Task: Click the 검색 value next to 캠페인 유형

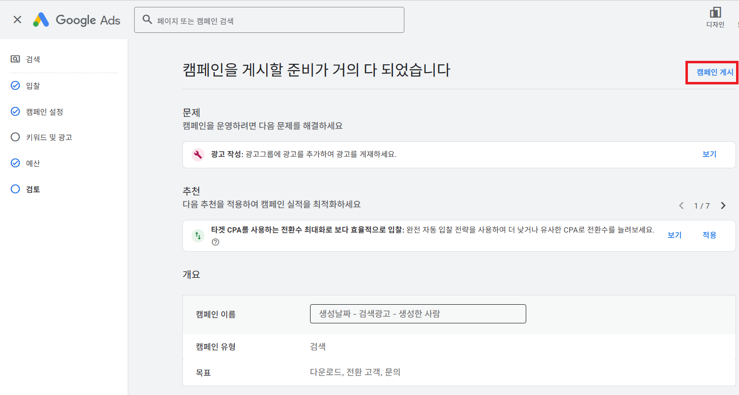Action: tap(318, 347)
